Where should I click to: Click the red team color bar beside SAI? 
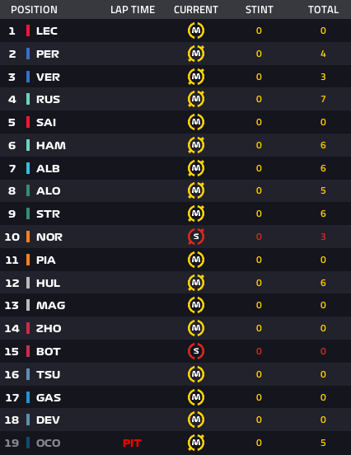28,122
